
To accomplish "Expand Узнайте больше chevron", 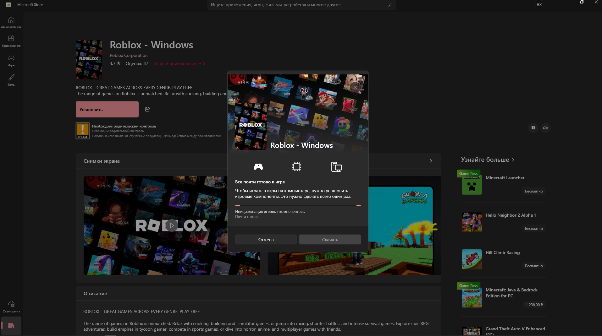I will [513, 160].
